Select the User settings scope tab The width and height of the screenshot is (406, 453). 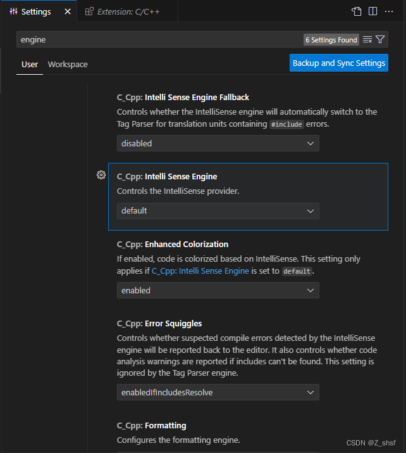30,65
